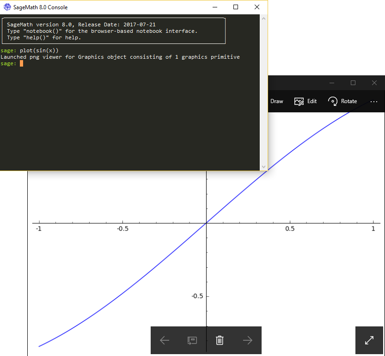Minimize the SageMath 8.0 Console window
The image size is (385, 356).
(214, 7)
